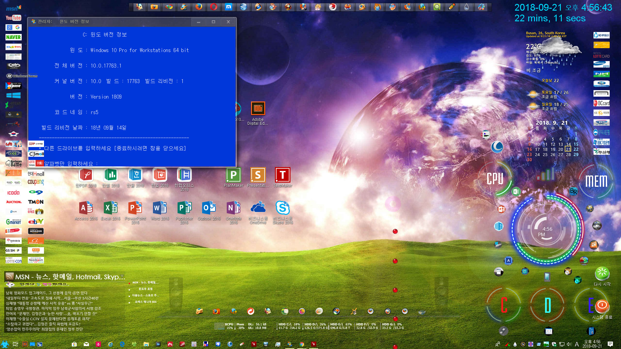The image size is (621, 349).
Task: Click the MEM gauge widget
Action: pyautogui.click(x=596, y=181)
